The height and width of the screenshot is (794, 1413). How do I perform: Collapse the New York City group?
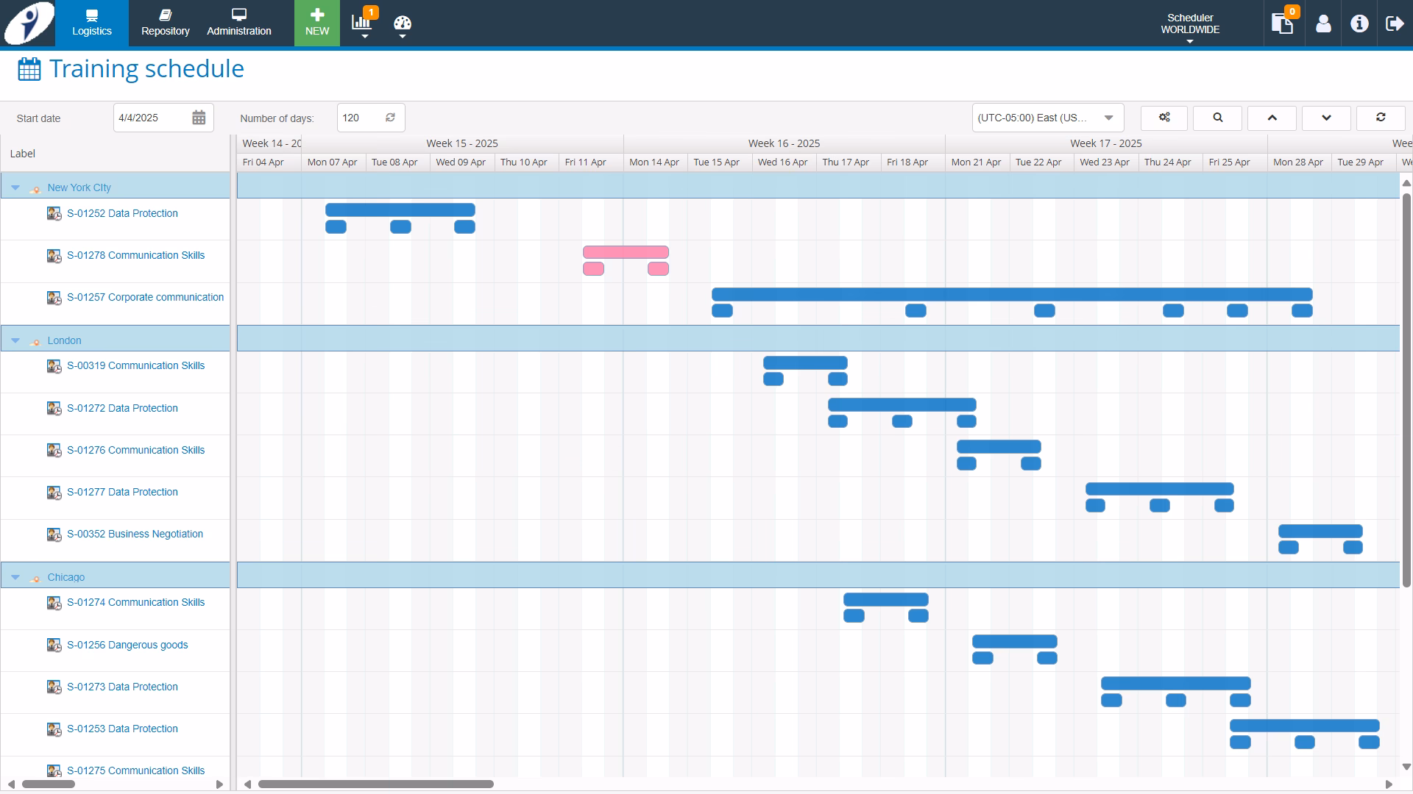[x=15, y=187]
